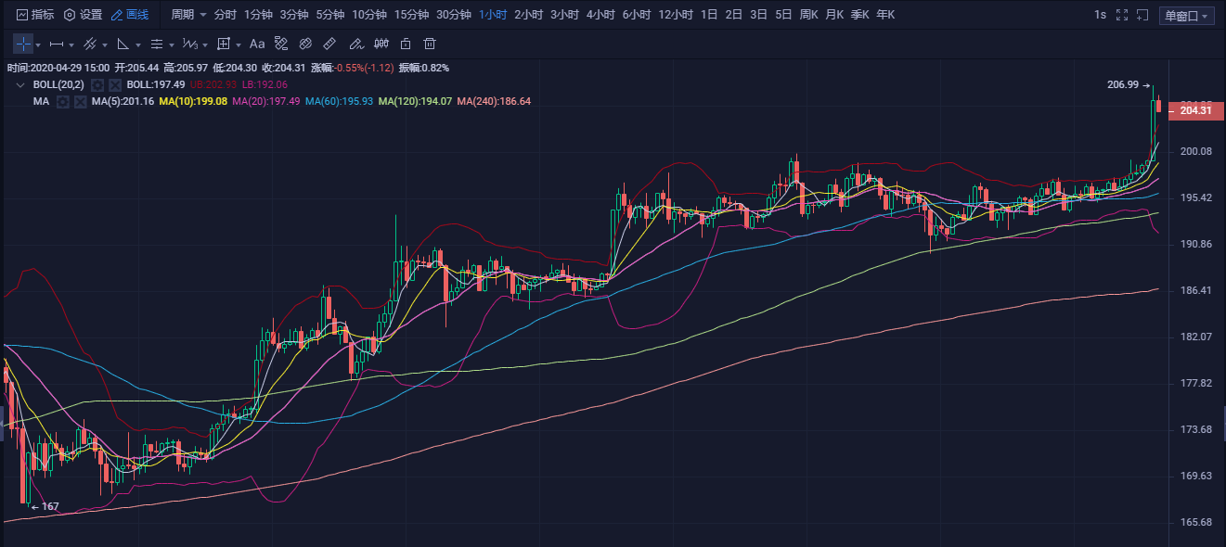Select the crosshair cursor tool
Image resolution: width=1226 pixels, height=547 pixels.
(23, 44)
